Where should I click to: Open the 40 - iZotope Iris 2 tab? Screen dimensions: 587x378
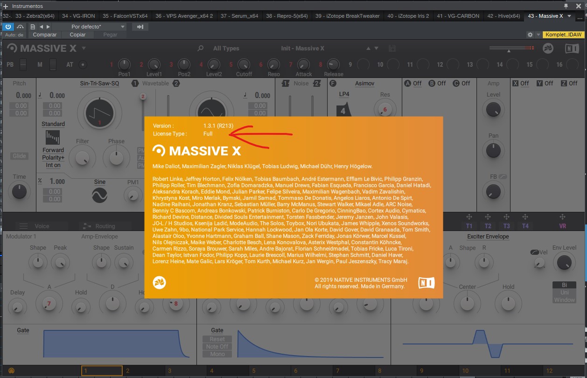(408, 16)
